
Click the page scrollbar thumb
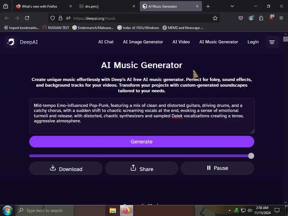(x=285, y=39)
